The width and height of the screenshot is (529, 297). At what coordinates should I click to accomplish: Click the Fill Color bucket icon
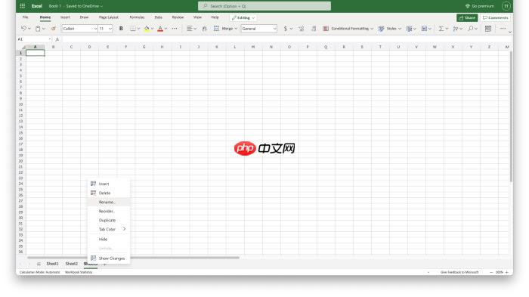coord(147,29)
